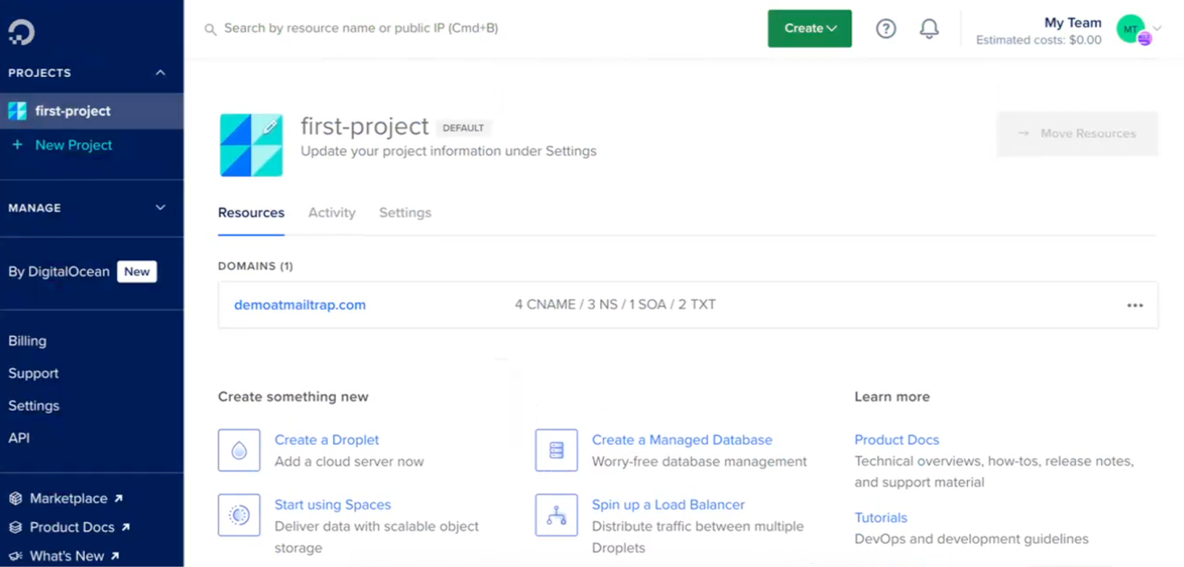Focus the resource name search field
Image resolution: width=1184 pixels, height=567 pixels.
[x=361, y=28]
